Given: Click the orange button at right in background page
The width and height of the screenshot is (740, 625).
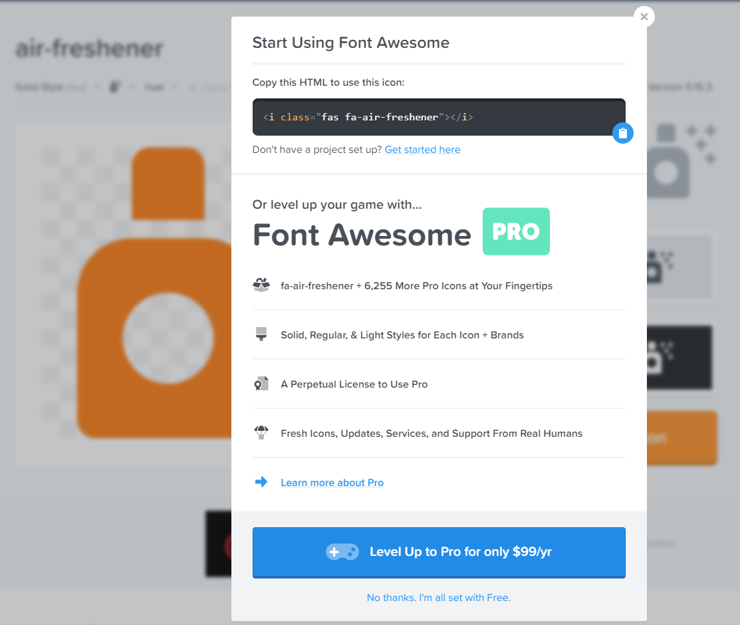Looking at the screenshot, I should pyautogui.click(x=682, y=437).
